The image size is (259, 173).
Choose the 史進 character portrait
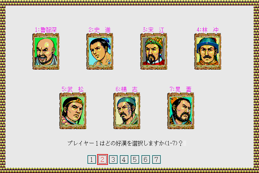click(100, 51)
